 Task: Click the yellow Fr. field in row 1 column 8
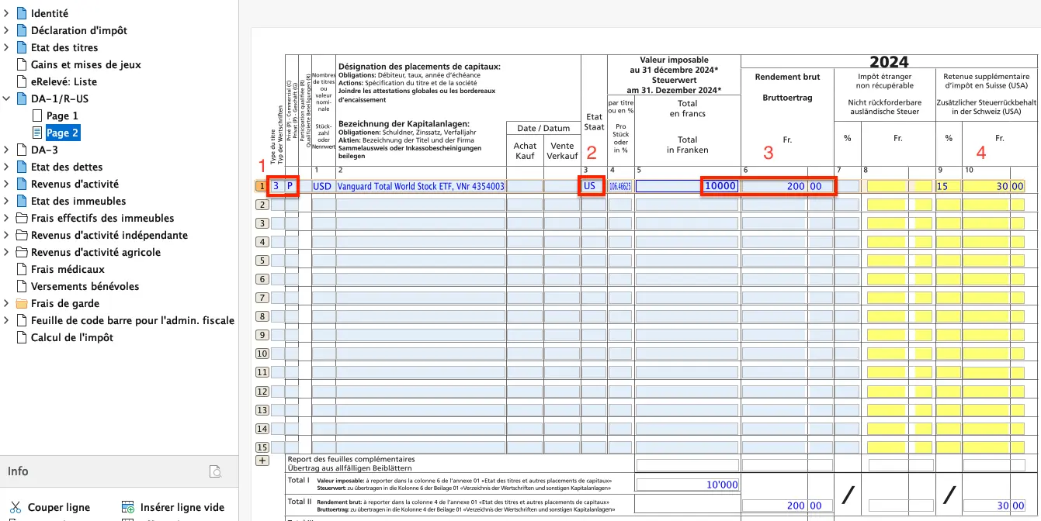[x=887, y=186]
